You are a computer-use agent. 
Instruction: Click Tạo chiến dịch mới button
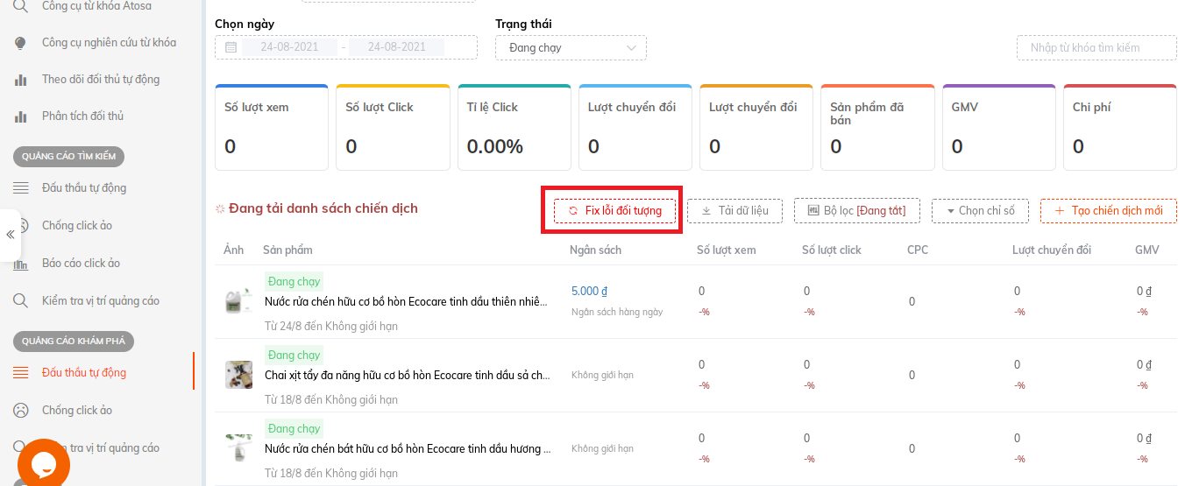tap(1108, 211)
